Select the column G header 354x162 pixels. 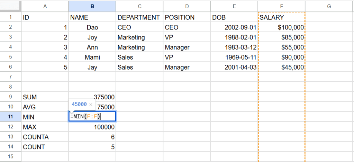(x=329, y=6)
